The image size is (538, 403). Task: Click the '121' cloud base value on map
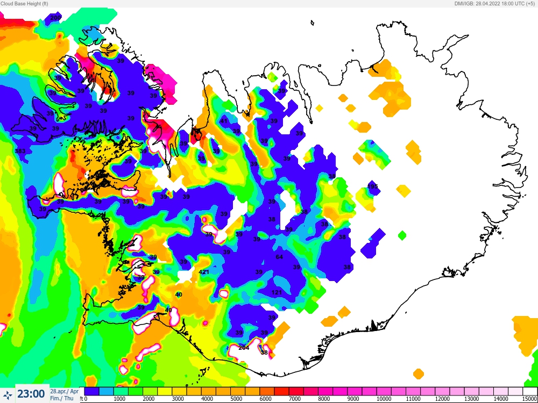click(x=277, y=292)
